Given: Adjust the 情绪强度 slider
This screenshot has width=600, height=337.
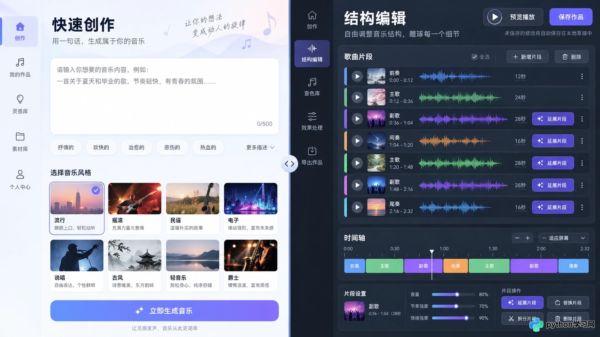Looking at the screenshot, I should (x=453, y=318).
